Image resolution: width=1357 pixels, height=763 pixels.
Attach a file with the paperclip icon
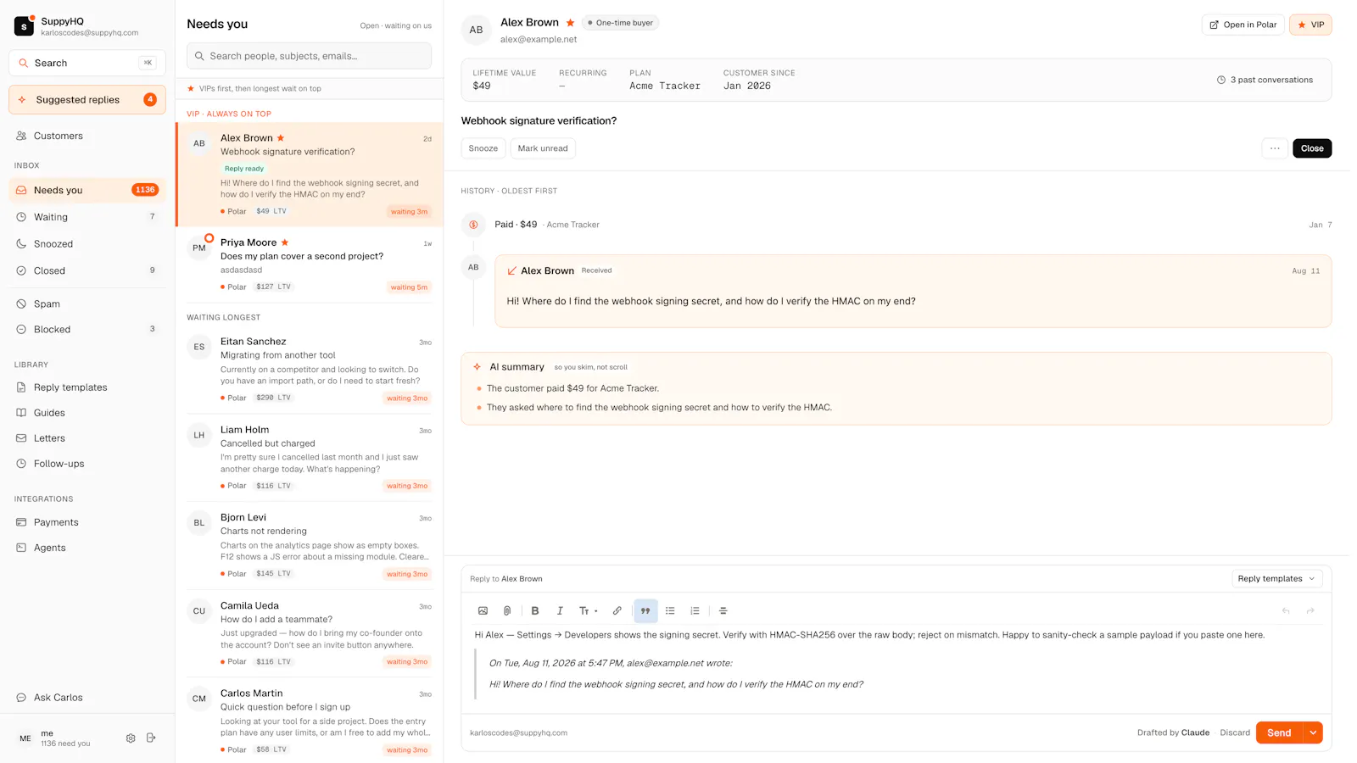point(507,610)
